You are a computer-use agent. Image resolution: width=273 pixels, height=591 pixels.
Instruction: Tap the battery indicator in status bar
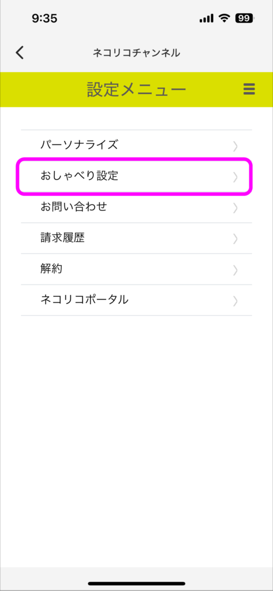click(x=245, y=18)
